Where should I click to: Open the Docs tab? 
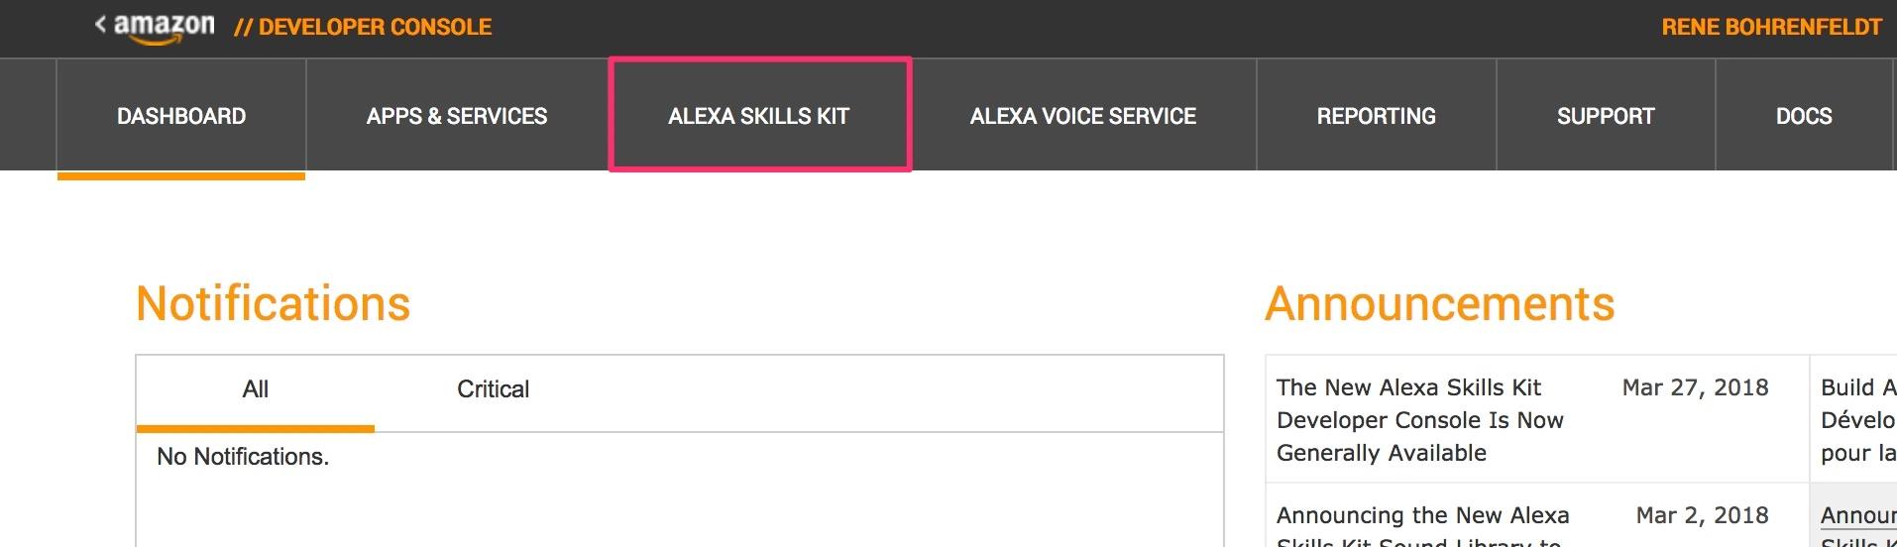tap(1804, 116)
